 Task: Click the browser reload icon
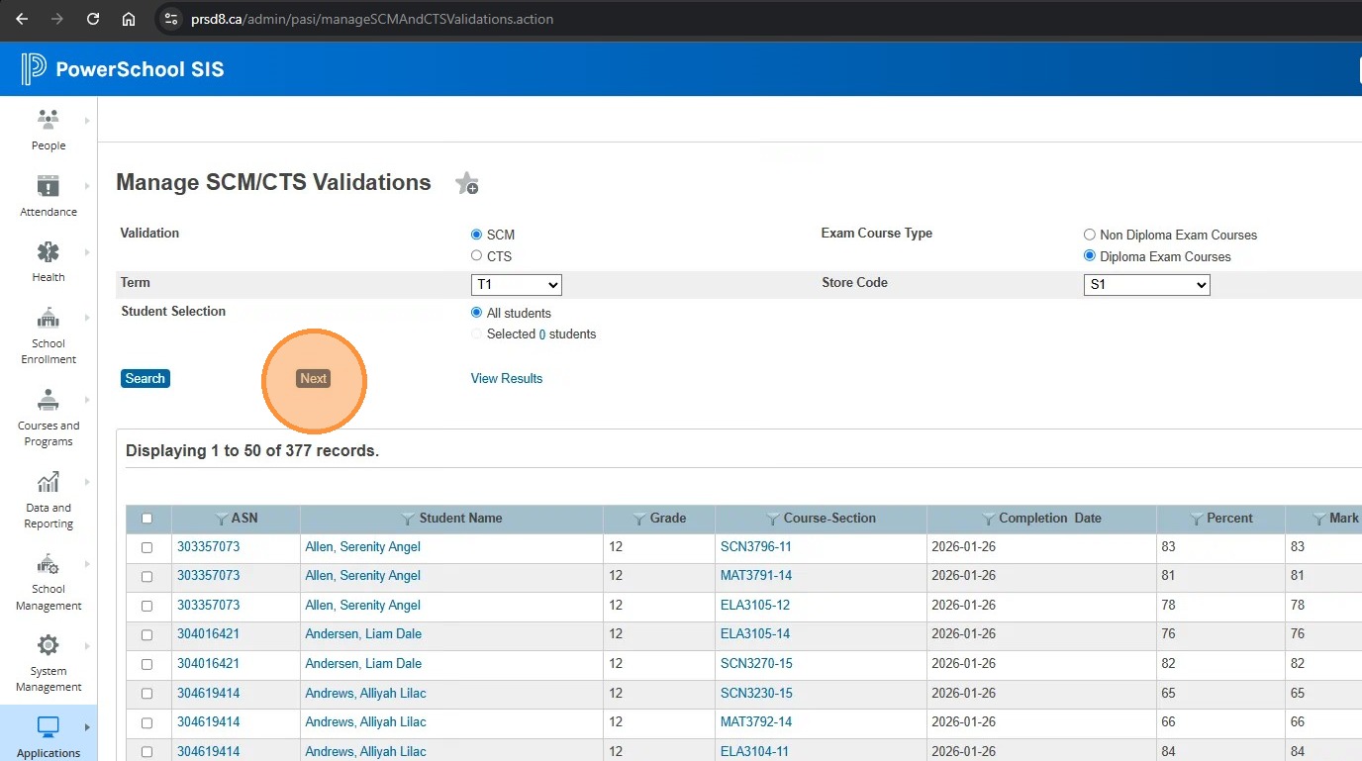(x=93, y=19)
